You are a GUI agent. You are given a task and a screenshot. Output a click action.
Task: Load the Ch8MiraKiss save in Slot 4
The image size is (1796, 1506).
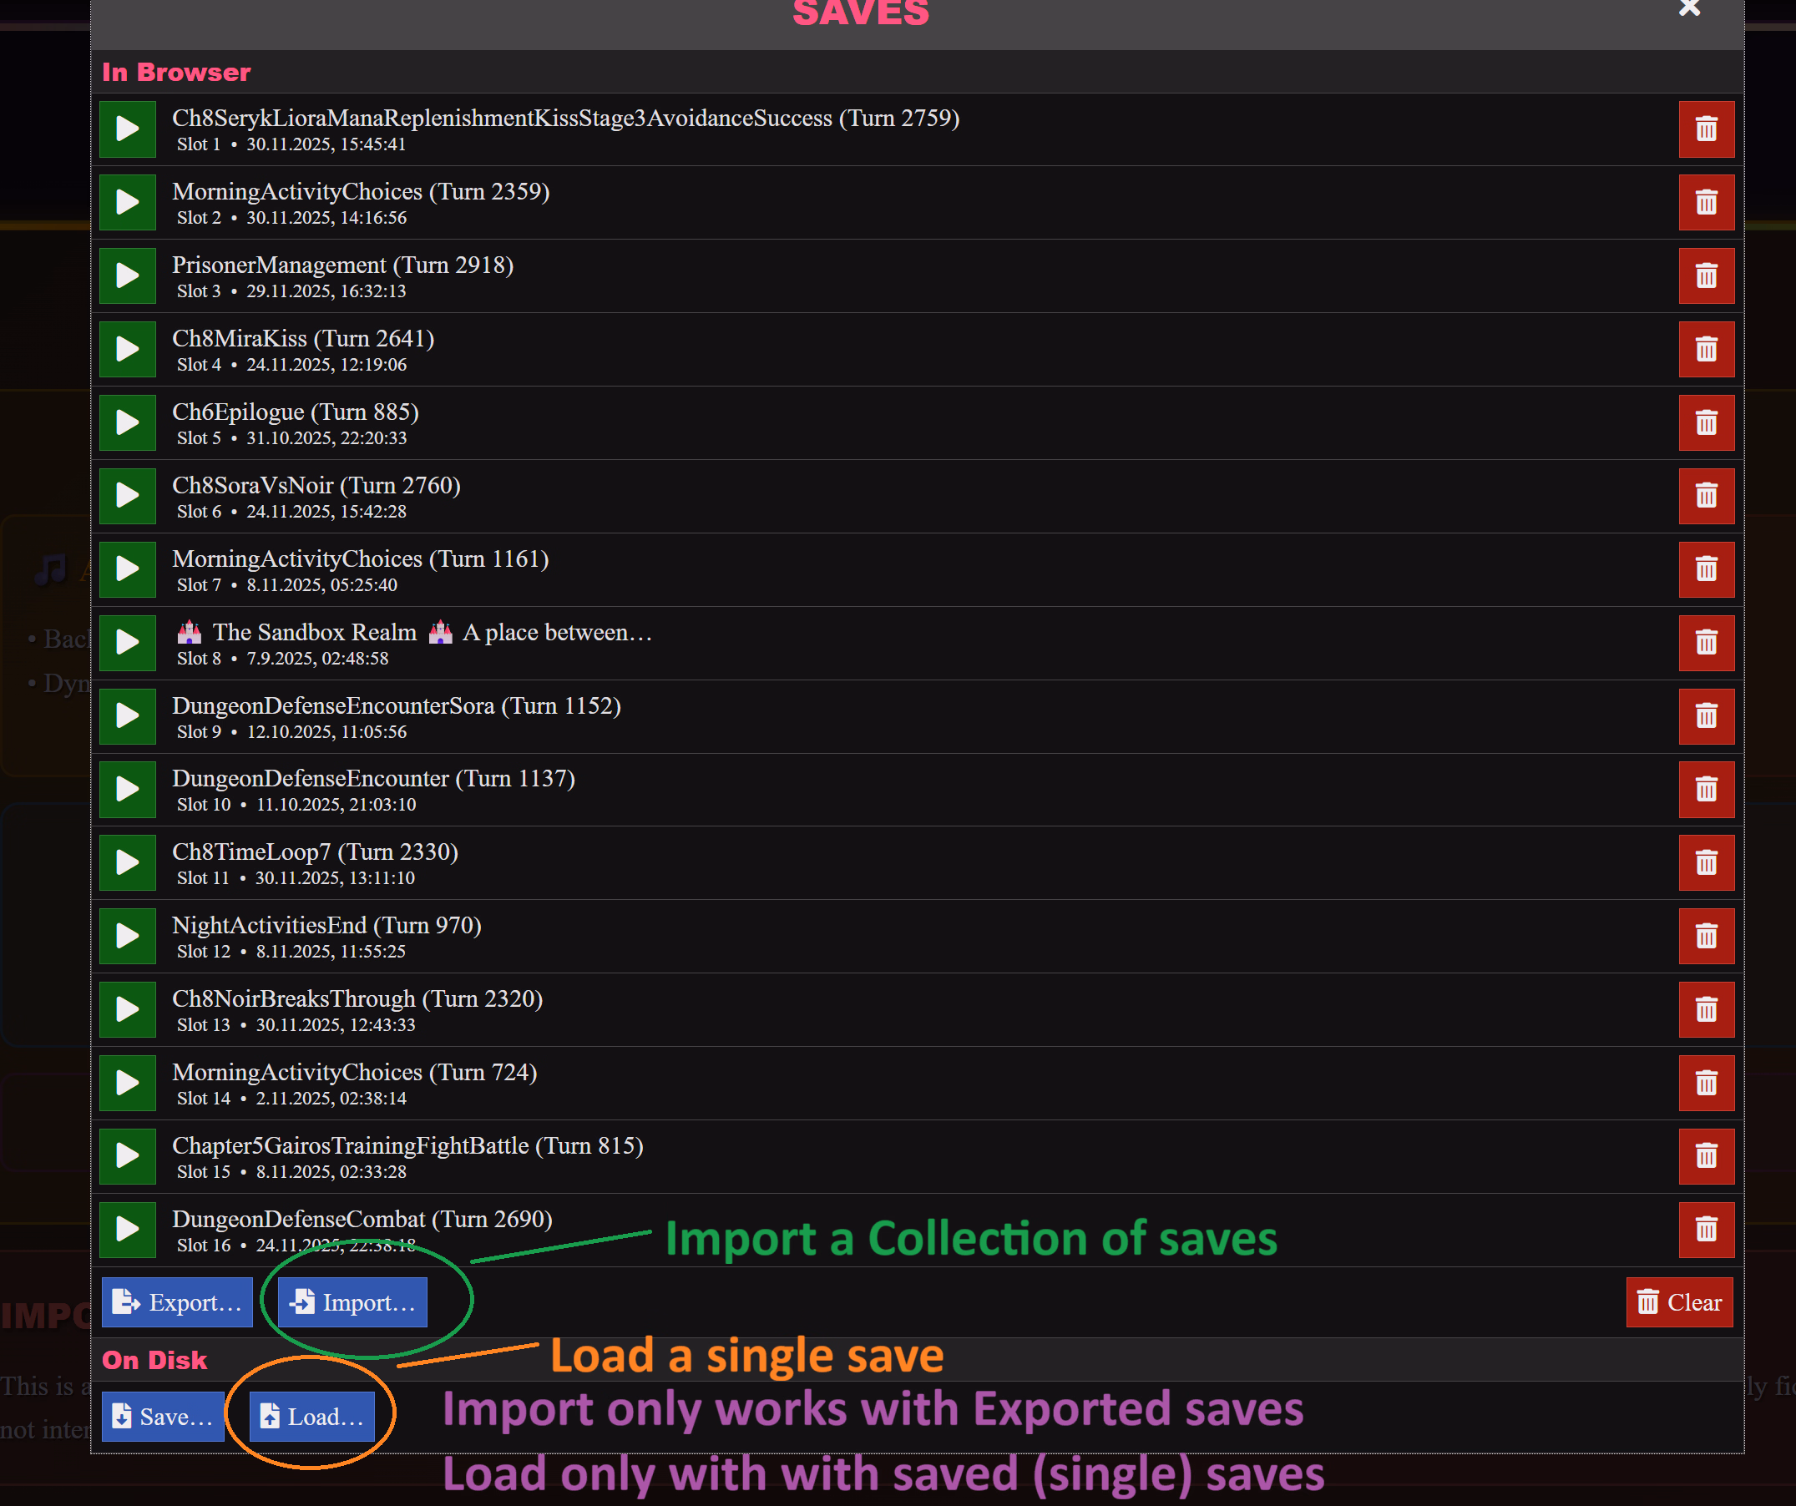point(128,349)
